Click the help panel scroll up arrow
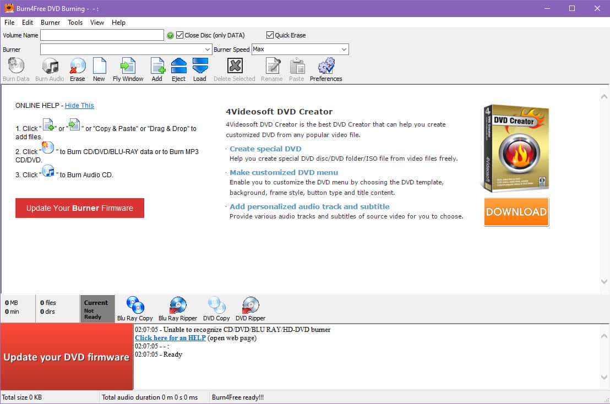This screenshot has width=610, height=404. click(x=604, y=96)
